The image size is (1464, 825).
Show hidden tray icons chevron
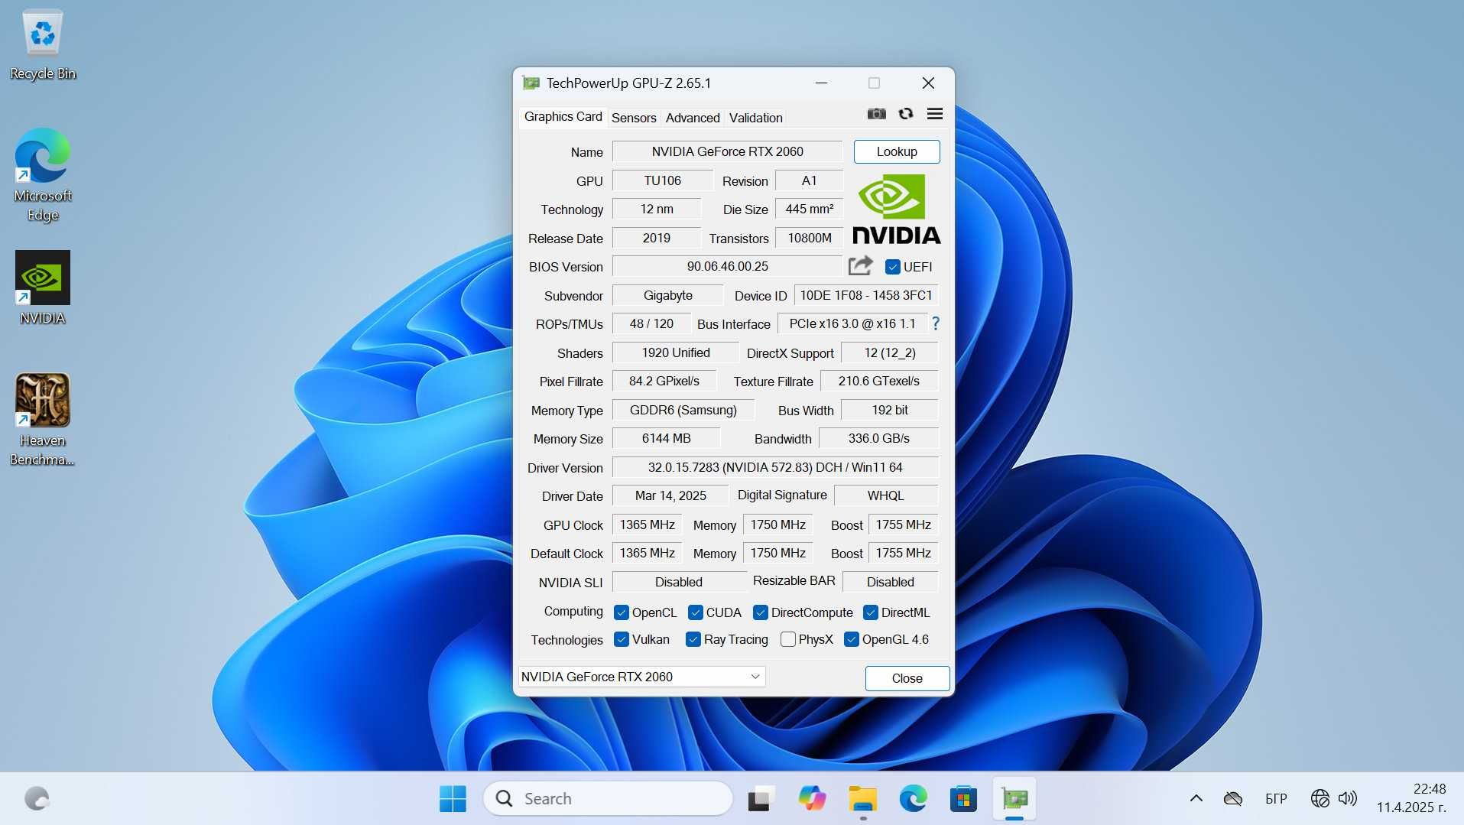click(1196, 798)
